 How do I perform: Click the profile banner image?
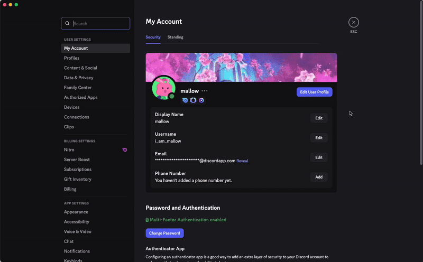[x=241, y=67]
